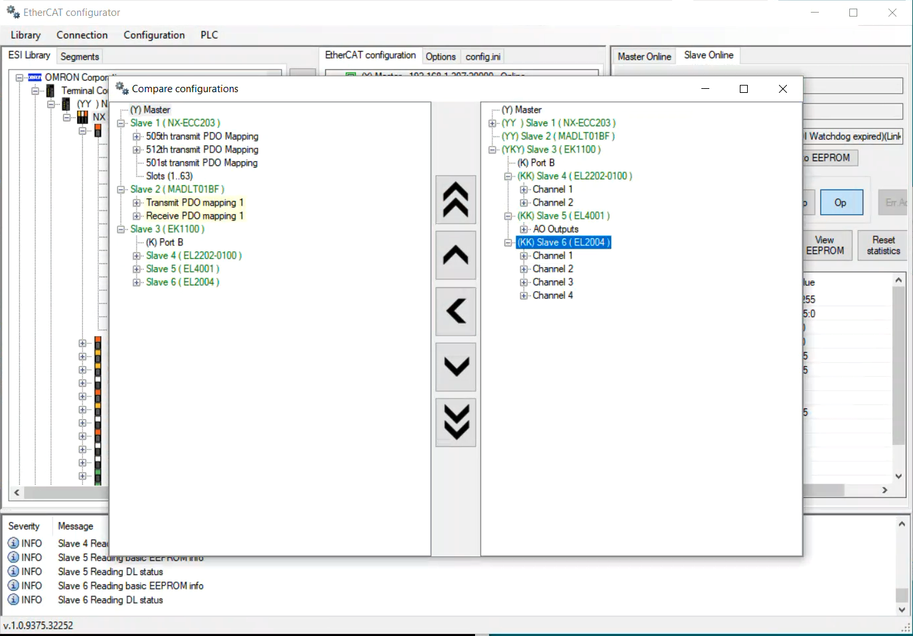Expand Channel 3 under Slave 6
Screen dimensions: 913x636
524,283
